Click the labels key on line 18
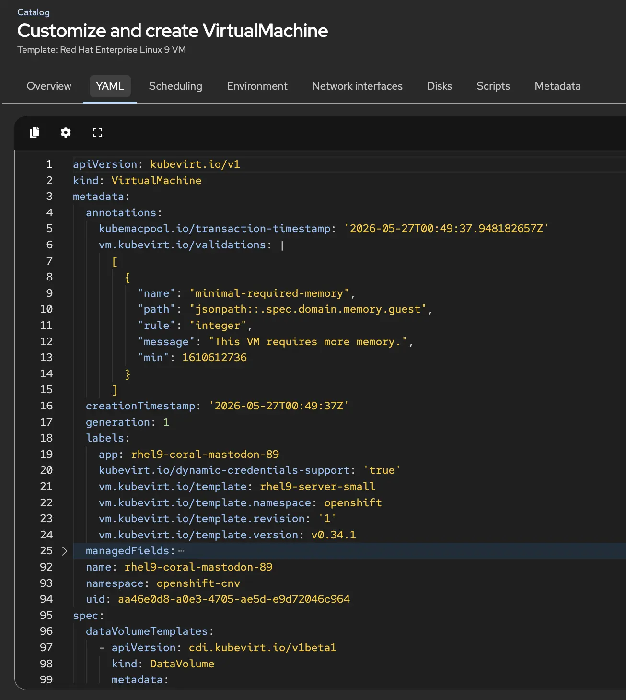This screenshot has width=626, height=700. pos(105,438)
